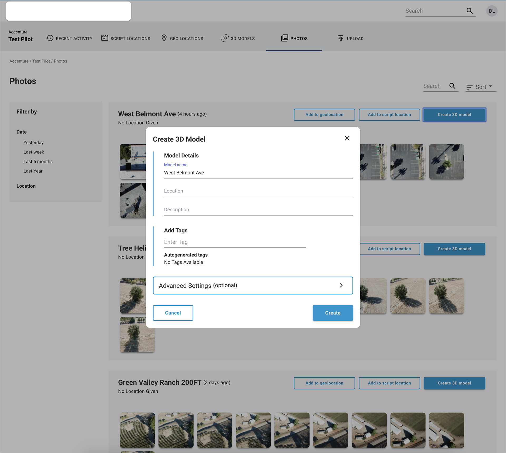
Task: Switch to the 3D Models tab
Action: click(x=238, y=38)
